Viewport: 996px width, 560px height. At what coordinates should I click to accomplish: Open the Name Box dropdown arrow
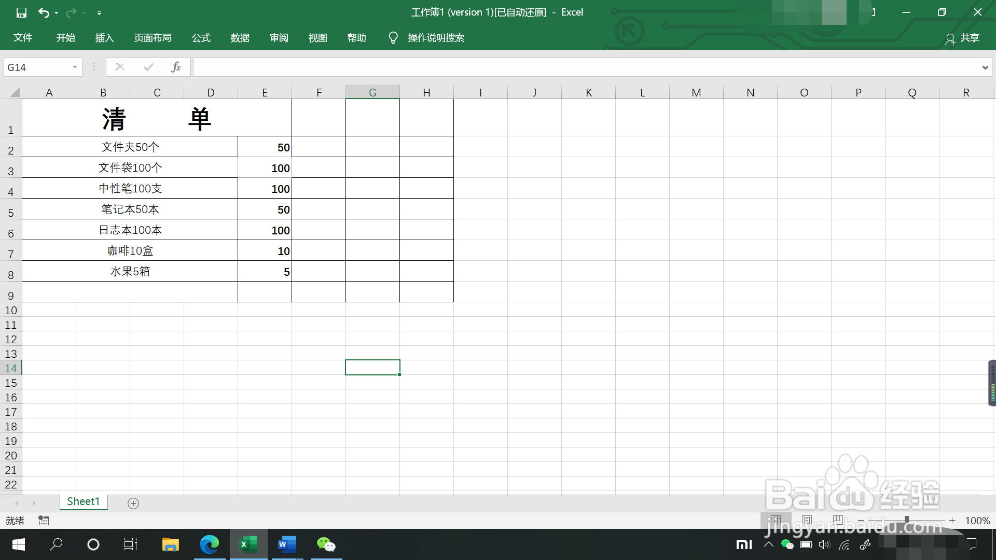(x=75, y=67)
